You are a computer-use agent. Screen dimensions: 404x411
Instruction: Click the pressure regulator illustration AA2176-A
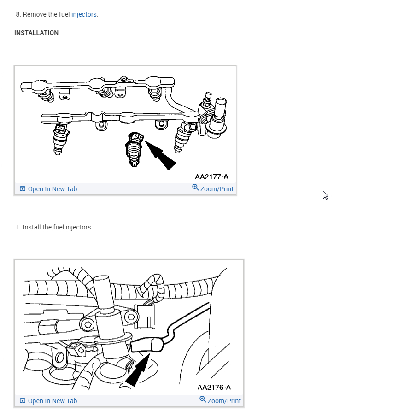point(129,328)
